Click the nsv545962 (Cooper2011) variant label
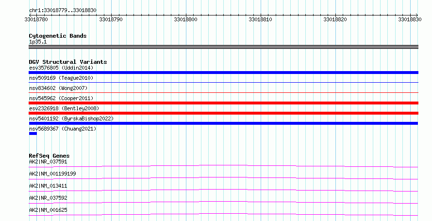432x221 pixels. pyautogui.click(x=61, y=98)
